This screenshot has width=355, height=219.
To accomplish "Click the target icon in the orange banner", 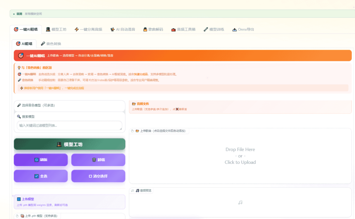I will pyautogui.click(x=21, y=55).
